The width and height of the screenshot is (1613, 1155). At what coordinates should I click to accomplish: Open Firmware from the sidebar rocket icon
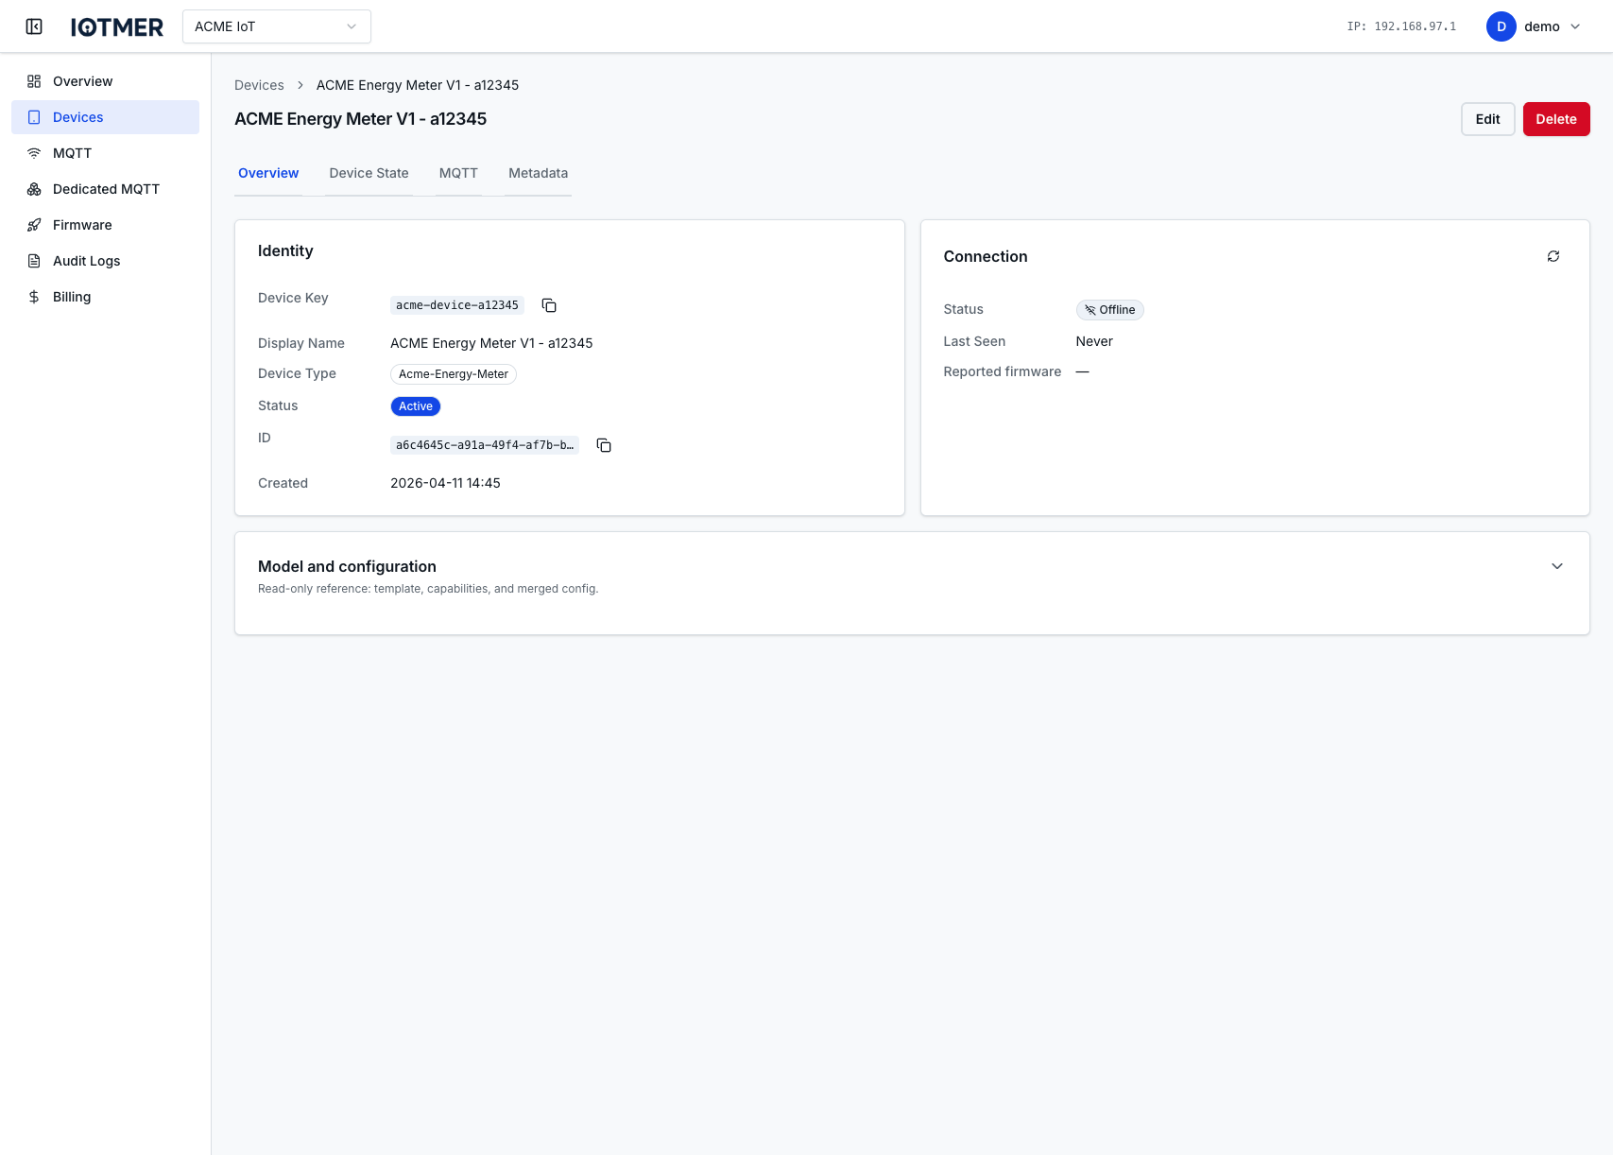point(34,225)
